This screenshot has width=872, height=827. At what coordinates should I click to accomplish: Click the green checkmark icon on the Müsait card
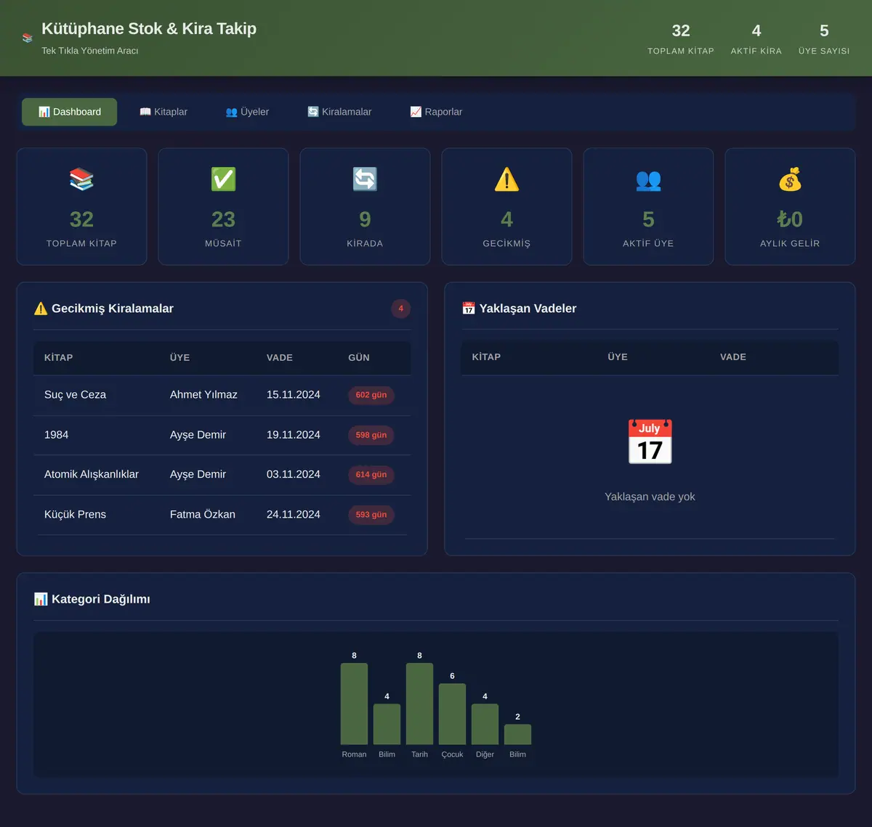pos(223,179)
